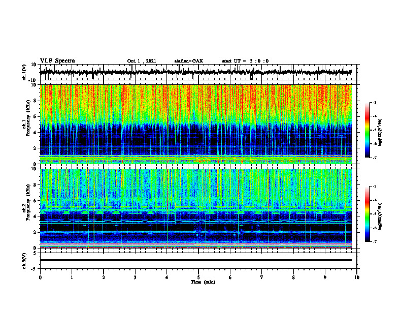
Task: Click the "VLF Spectra" title text
Action: (x=57, y=61)
